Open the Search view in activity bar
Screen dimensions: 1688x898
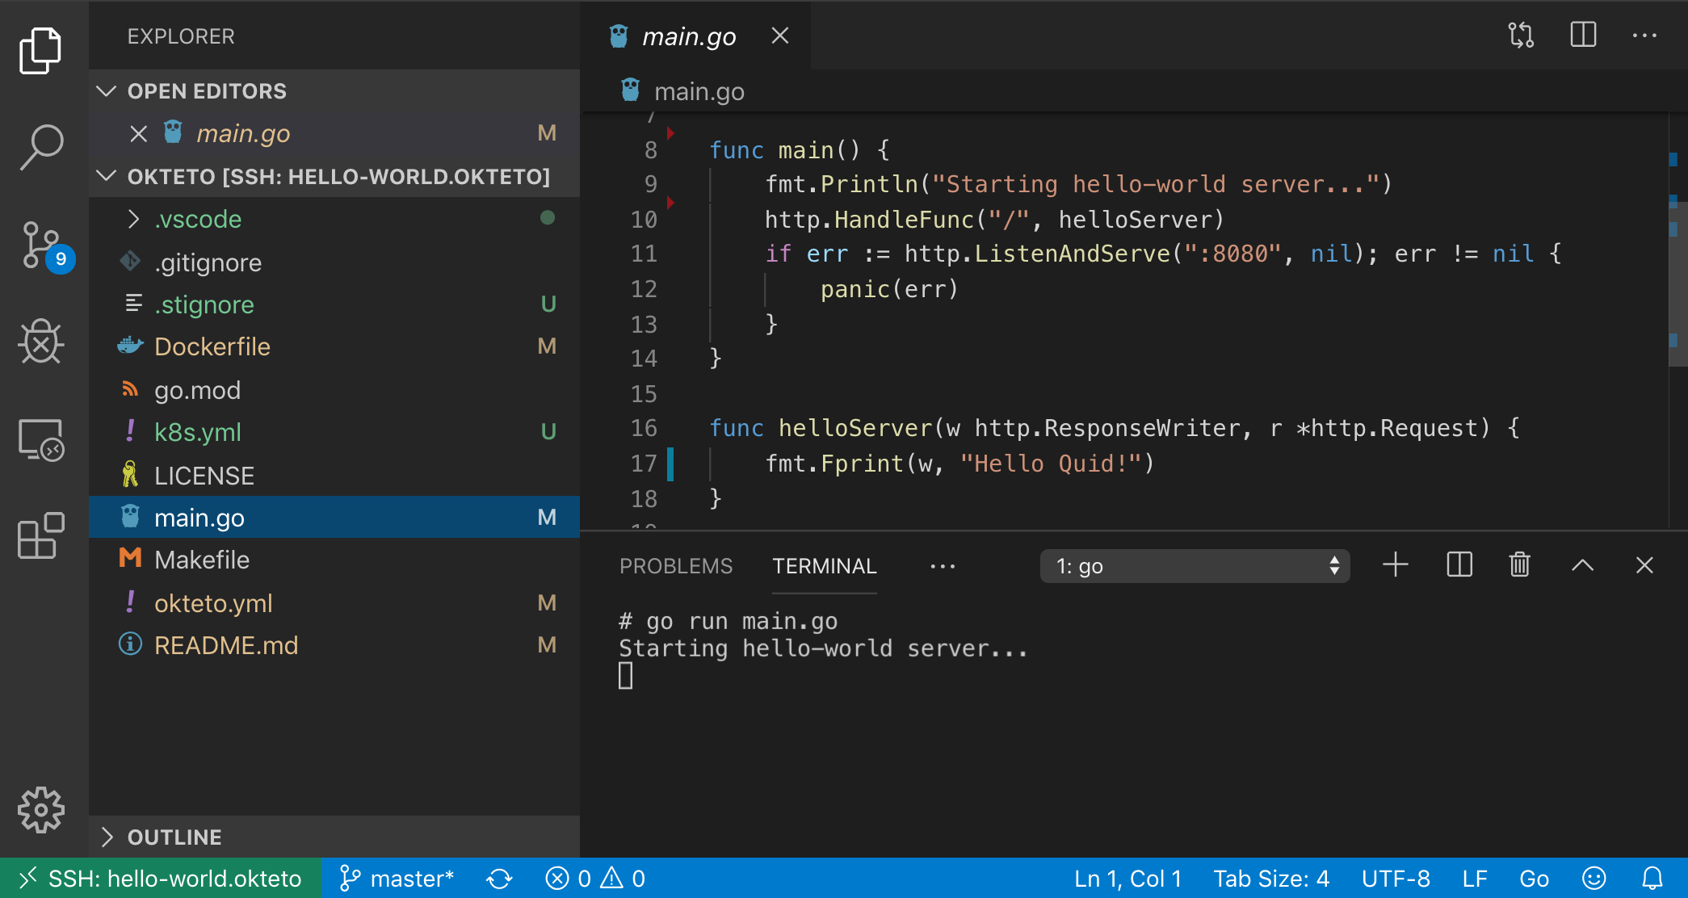click(41, 147)
